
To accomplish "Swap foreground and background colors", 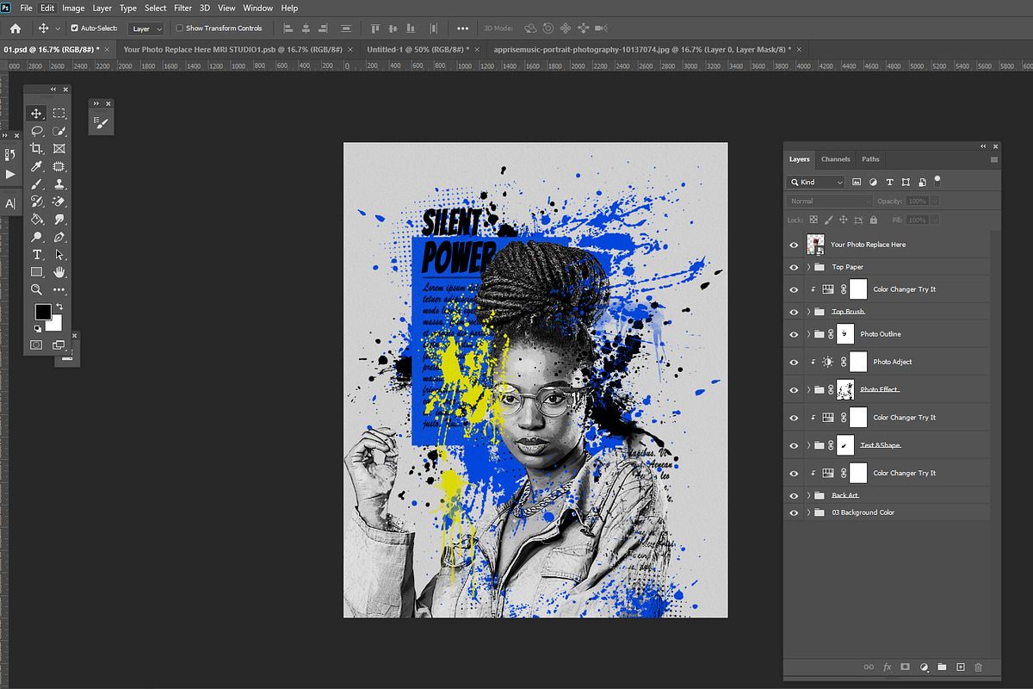I will (x=59, y=307).
